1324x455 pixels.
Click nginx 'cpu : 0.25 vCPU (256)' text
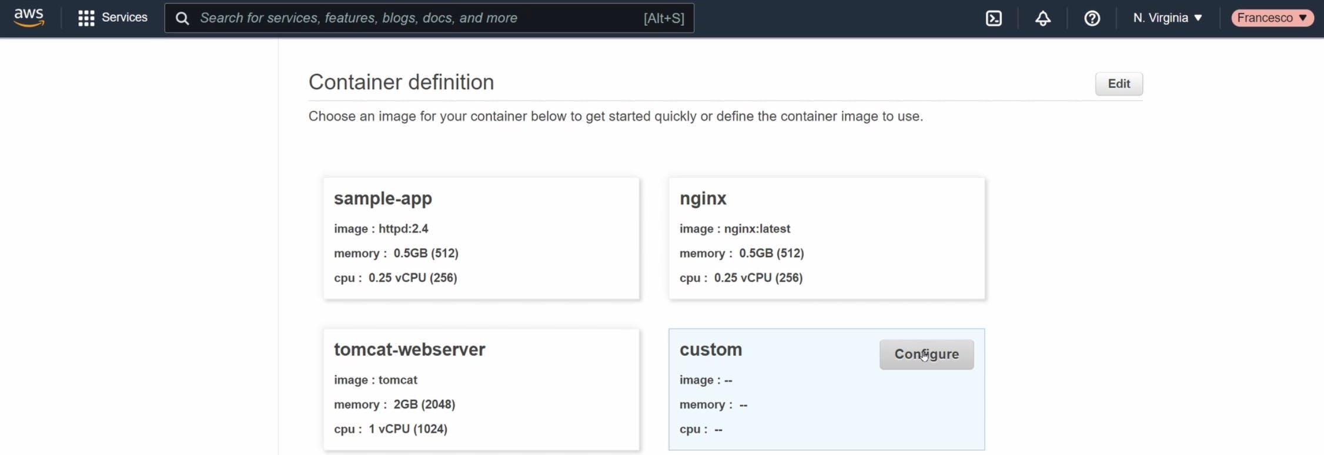(741, 278)
